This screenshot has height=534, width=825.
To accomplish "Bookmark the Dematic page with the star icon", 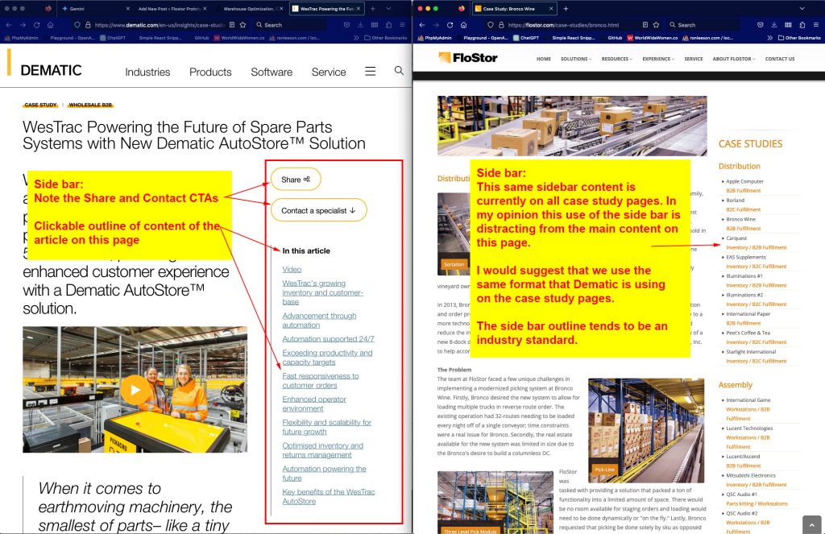I will click(244, 25).
